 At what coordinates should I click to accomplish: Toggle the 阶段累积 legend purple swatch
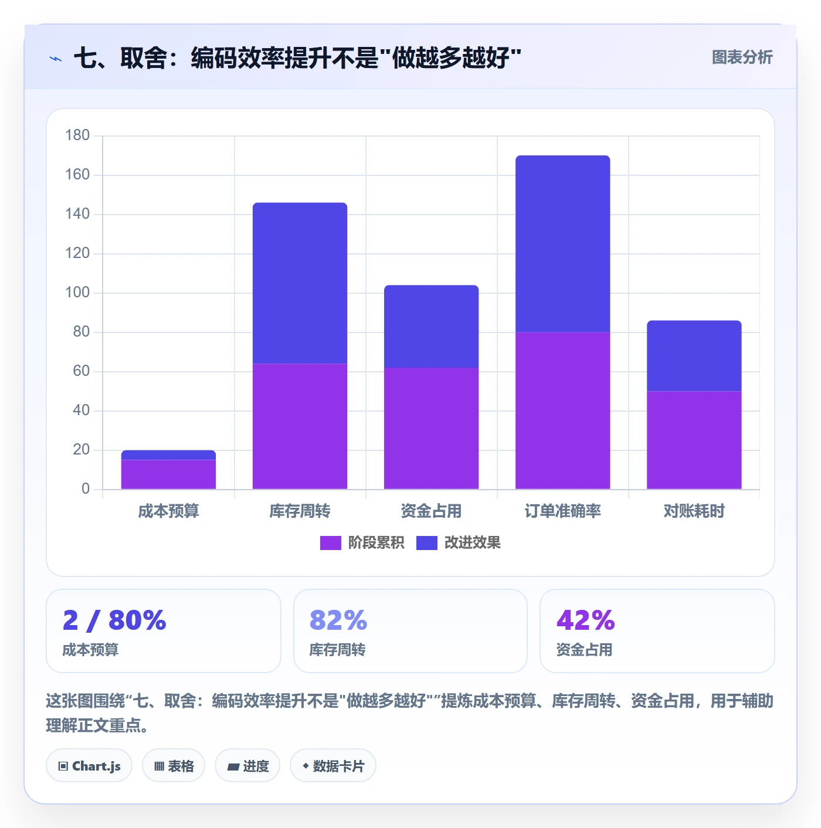[330, 543]
